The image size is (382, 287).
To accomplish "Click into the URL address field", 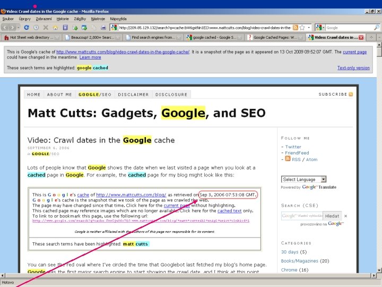I will [x=205, y=28].
